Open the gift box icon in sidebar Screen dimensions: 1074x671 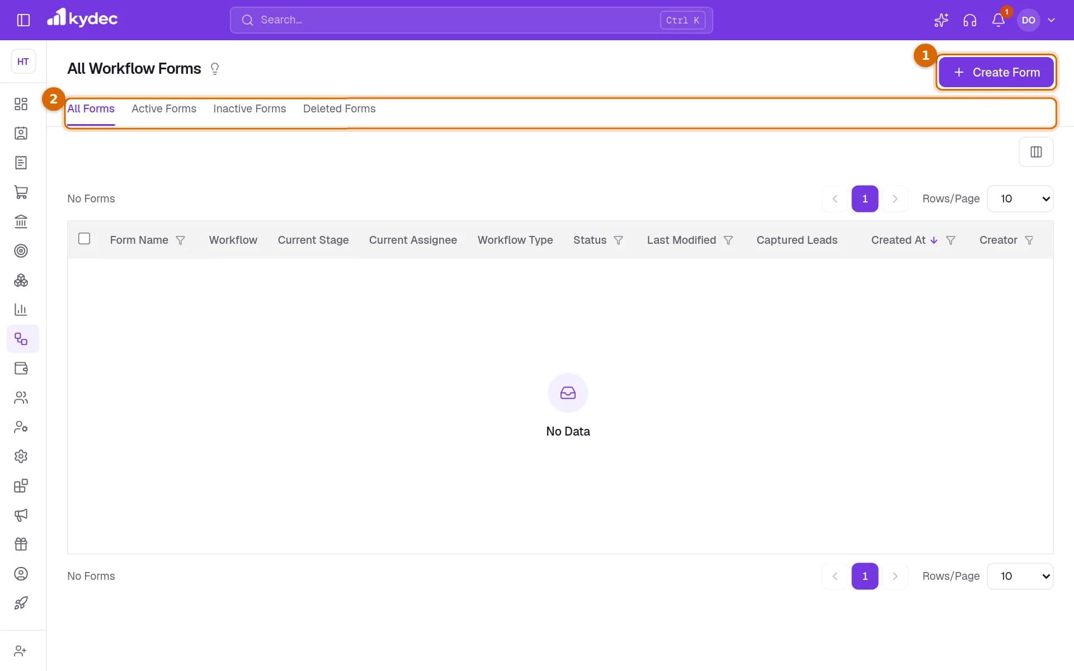(x=21, y=544)
